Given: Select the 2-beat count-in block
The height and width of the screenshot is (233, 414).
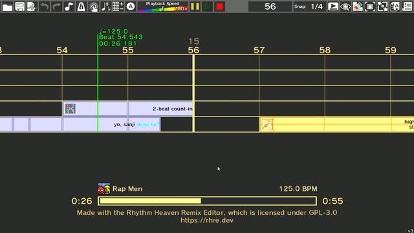Looking at the screenshot, I should click(x=127, y=109).
